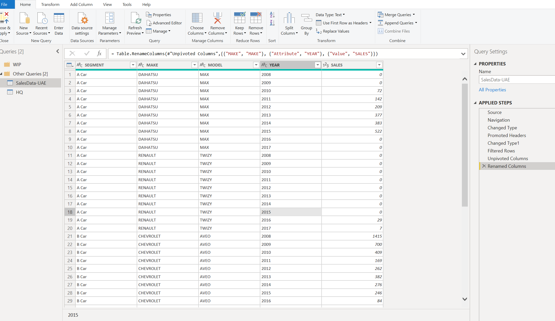Click the Group By icon

306,18
